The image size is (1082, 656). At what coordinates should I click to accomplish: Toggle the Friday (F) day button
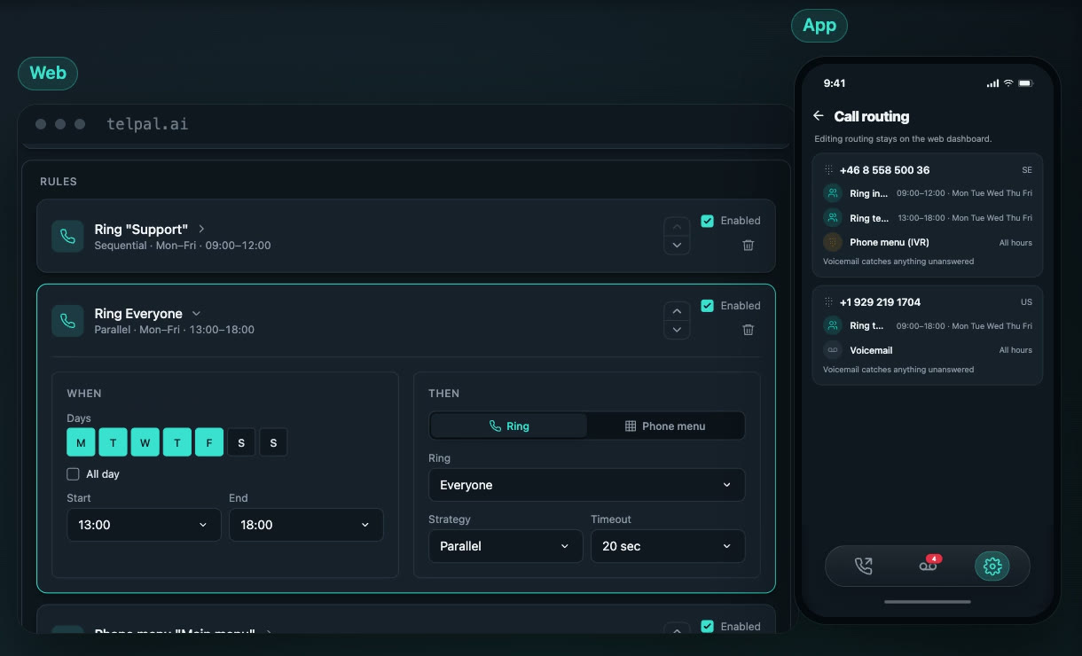click(x=209, y=442)
